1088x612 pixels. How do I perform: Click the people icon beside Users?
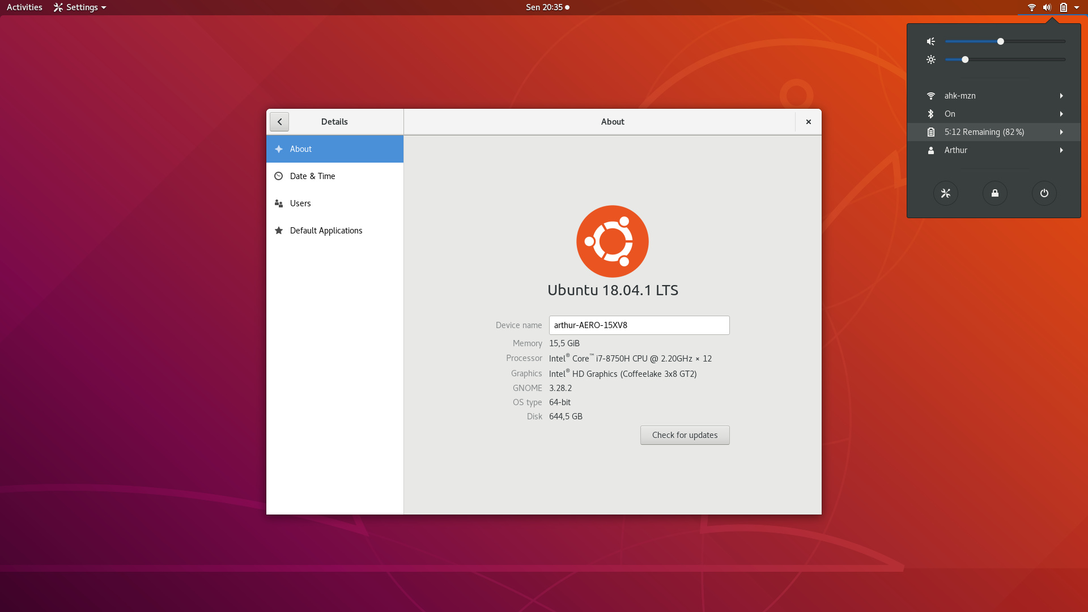pos(279,203)
